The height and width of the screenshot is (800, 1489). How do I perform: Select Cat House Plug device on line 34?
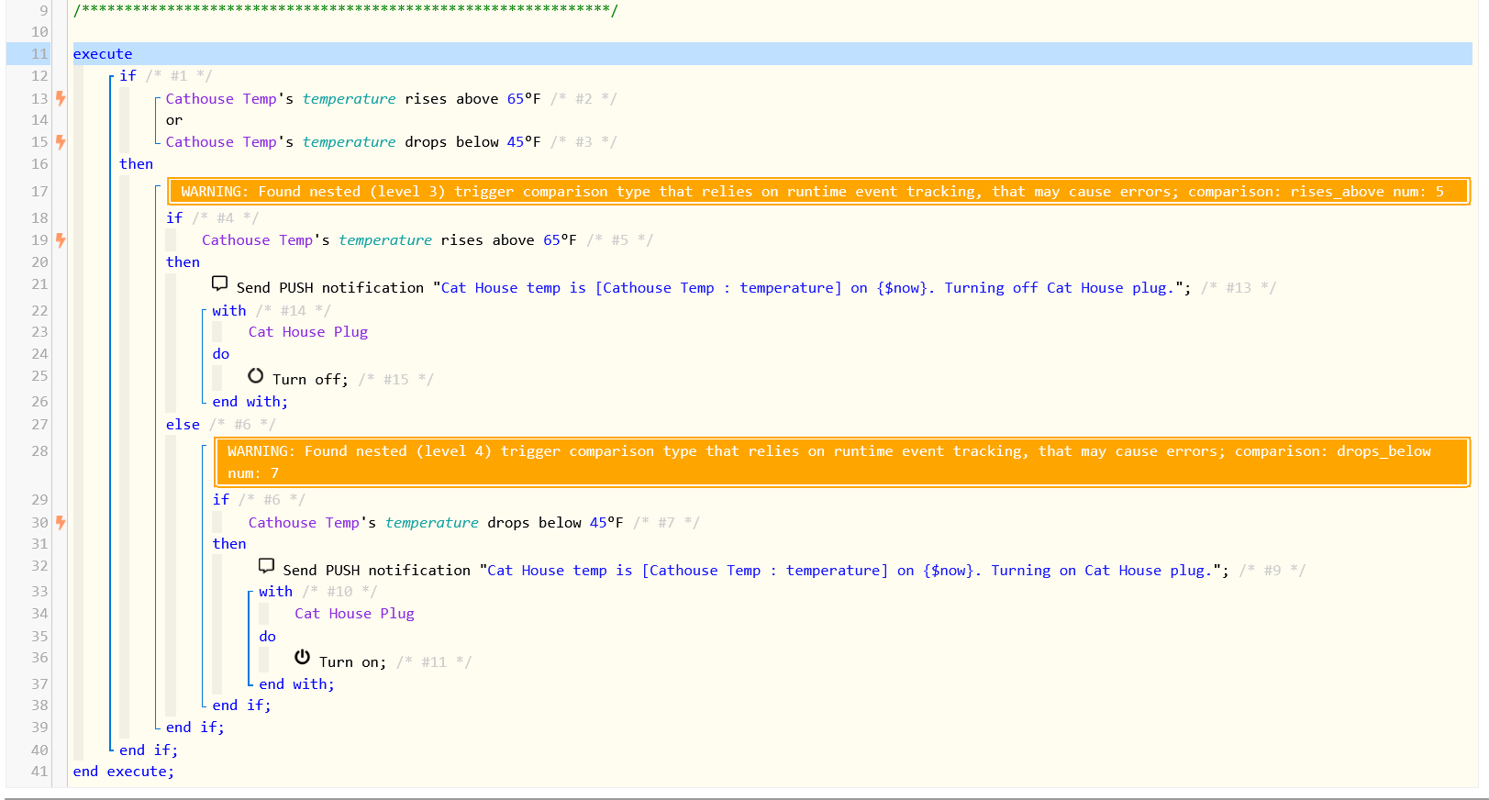pyautogui.click(x=354, y=614)
